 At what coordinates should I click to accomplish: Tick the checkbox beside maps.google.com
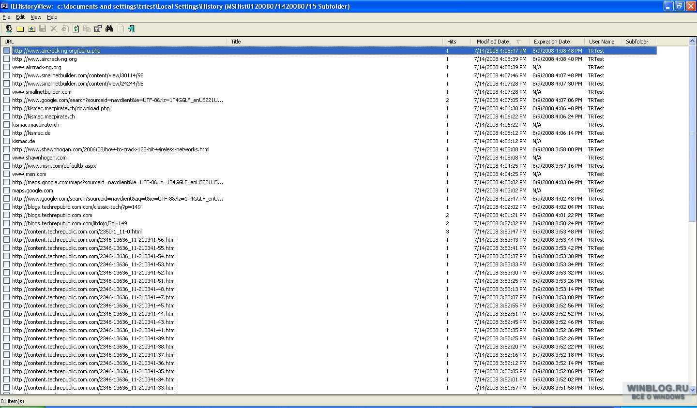7,190
